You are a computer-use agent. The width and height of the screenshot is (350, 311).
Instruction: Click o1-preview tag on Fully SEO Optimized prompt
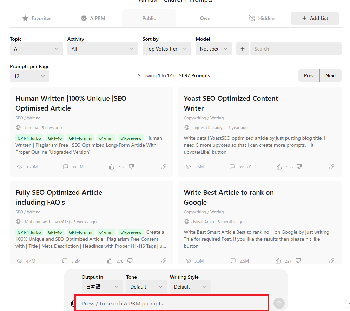point(131,232)
